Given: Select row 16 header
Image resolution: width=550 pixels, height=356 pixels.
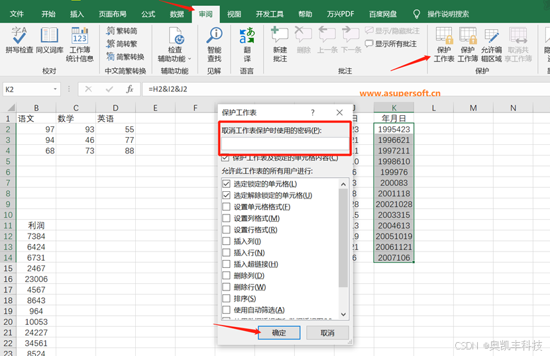Looking at the screenshot, I should tap(8, 279).
